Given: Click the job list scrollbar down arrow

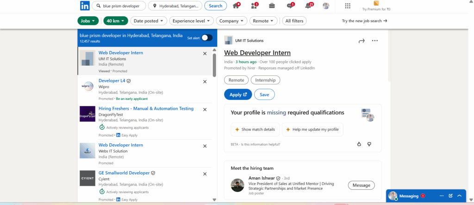Looking at the screenshot, I should click(214, 199).
